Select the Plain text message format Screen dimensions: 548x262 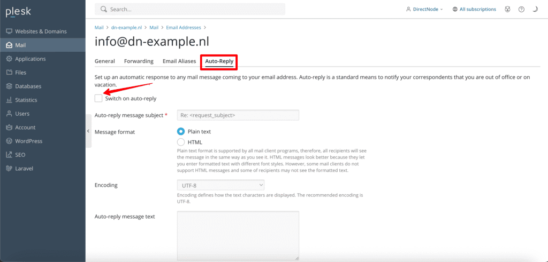pyautogui.click(x=181, y=131)
